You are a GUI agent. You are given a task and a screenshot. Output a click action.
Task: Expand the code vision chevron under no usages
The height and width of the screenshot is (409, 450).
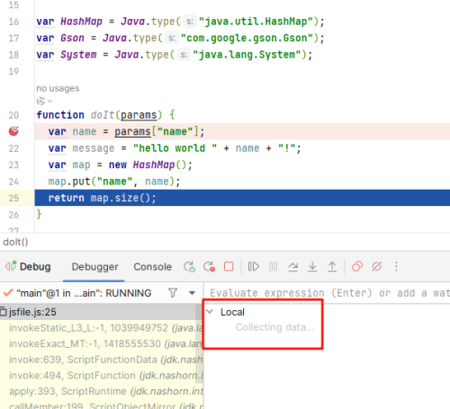[x=49, y=102]
